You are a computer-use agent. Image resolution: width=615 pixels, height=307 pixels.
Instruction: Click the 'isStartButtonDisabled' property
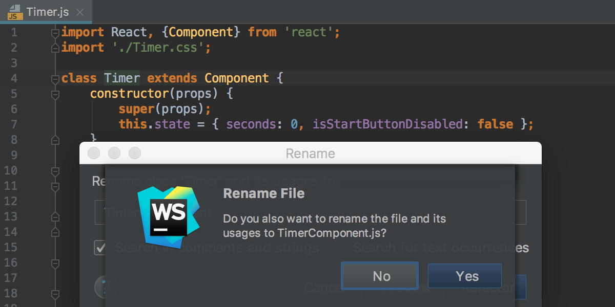pos(388,124)
